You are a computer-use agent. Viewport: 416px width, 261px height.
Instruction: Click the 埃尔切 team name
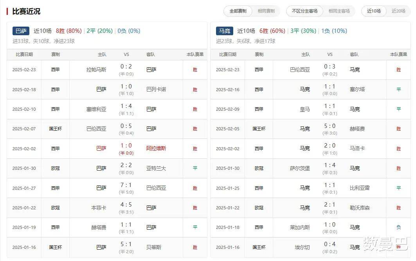click(x=302, y=247)
